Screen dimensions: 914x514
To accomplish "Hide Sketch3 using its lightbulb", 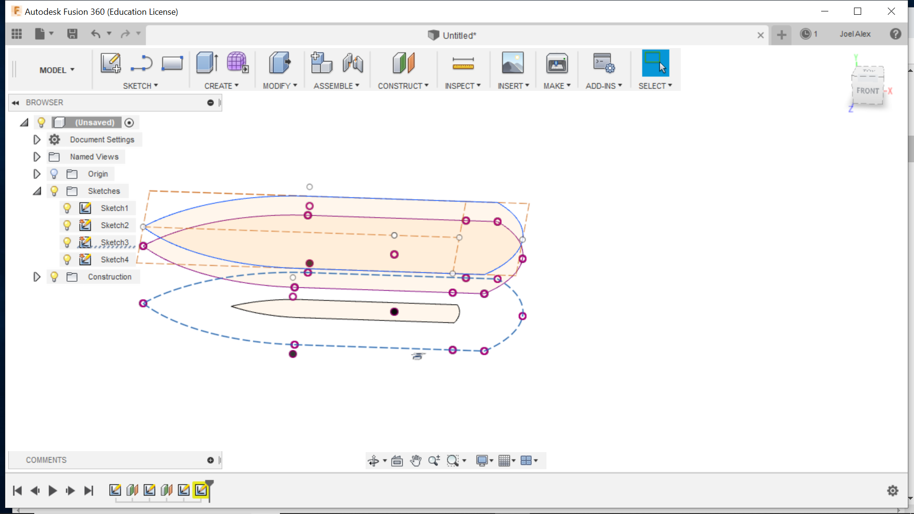I will click(67, 242).
